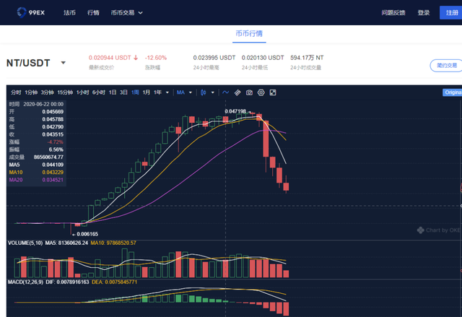Click the candlestick chart type icon

(204, 92)
